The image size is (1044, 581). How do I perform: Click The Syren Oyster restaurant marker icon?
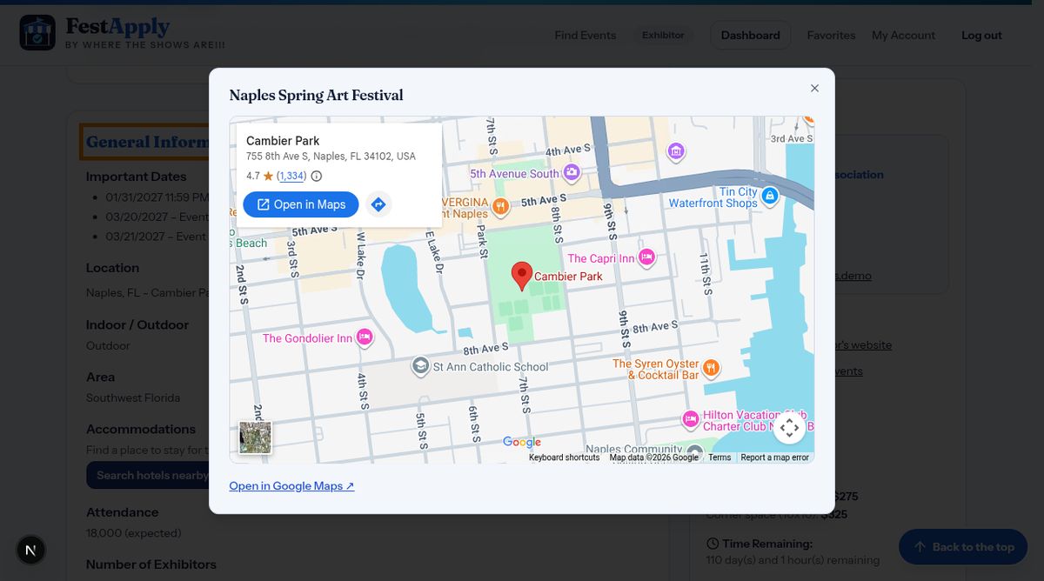(x=711, y=367)
